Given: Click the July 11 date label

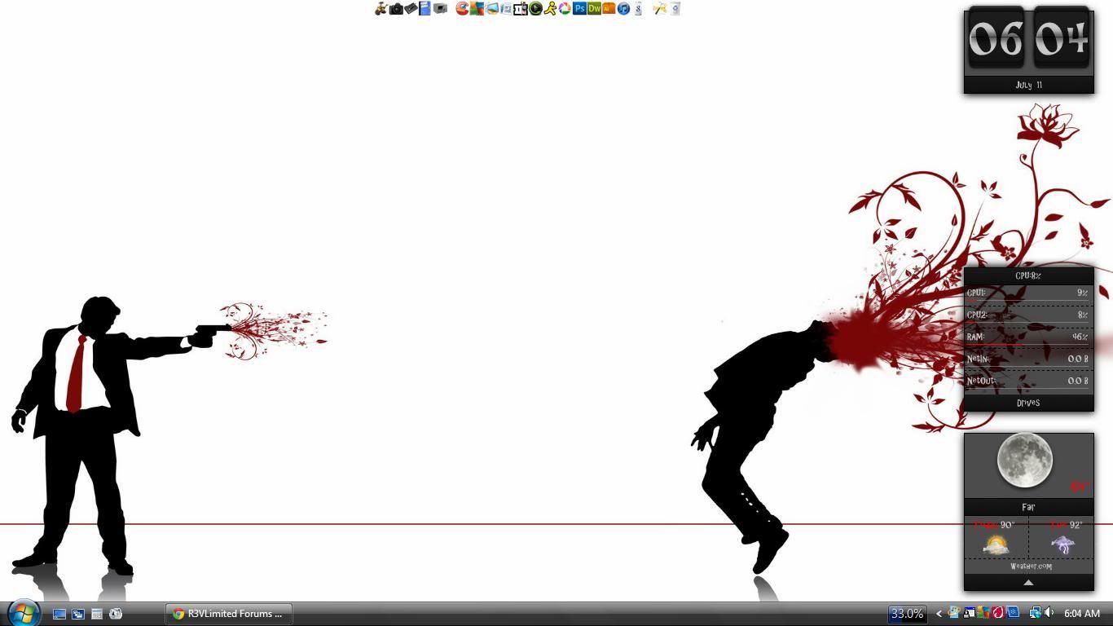Looking at the screenshot, I should tap(1028, 85).
